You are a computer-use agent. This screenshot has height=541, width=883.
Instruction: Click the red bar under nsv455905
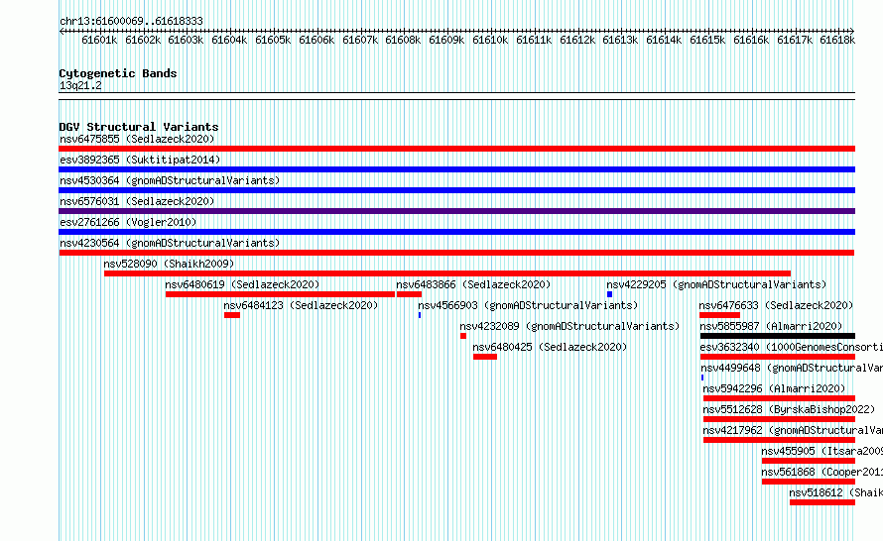point(809,461)
